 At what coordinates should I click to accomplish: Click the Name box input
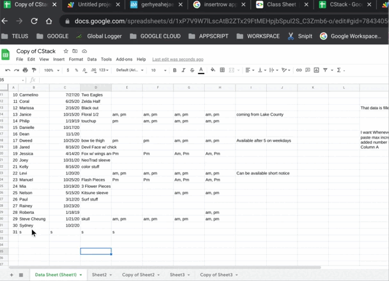coord(12,80)
